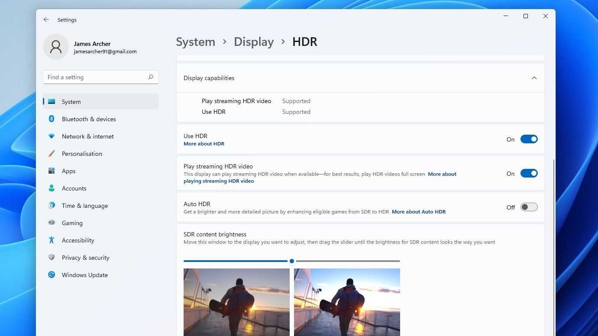Click the Find a setting search box
Viewport: 598px width, 336px height.
tap(101, 77)
